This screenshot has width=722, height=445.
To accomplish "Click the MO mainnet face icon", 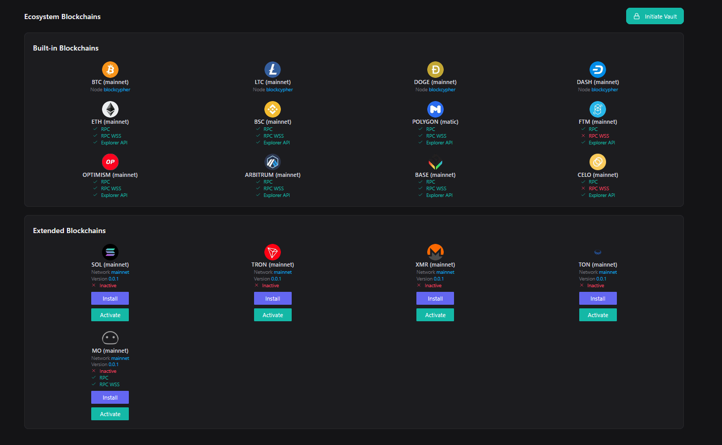I will 110,338.
